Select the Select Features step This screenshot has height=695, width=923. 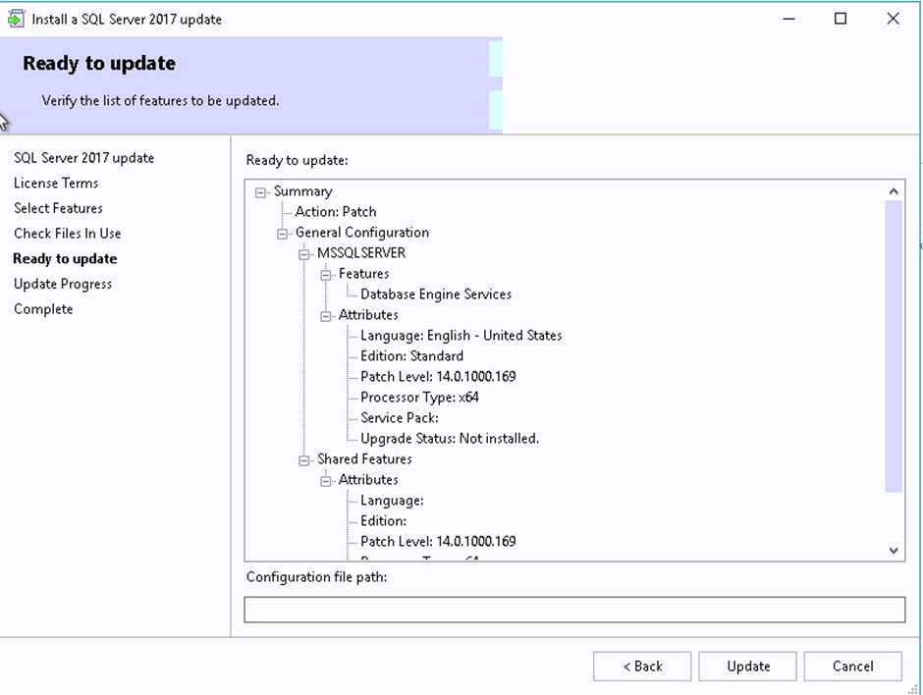coord(58,208)
